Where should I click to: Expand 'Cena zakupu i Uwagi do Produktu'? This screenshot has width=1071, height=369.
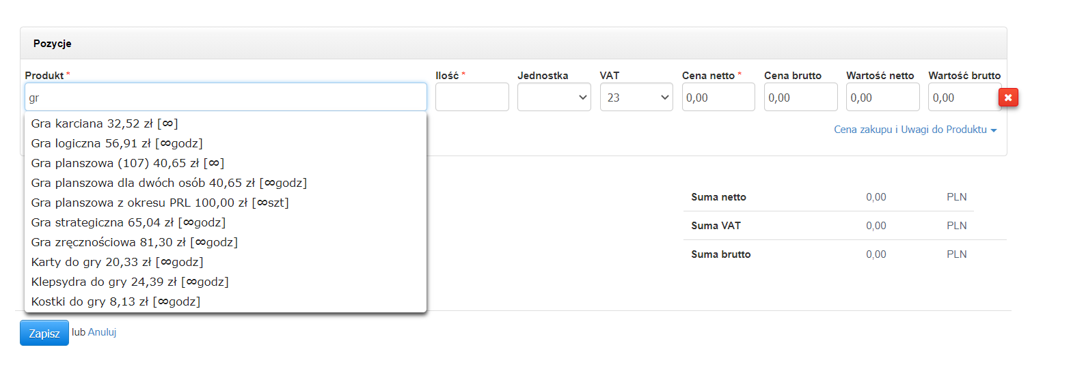point(914,130)
